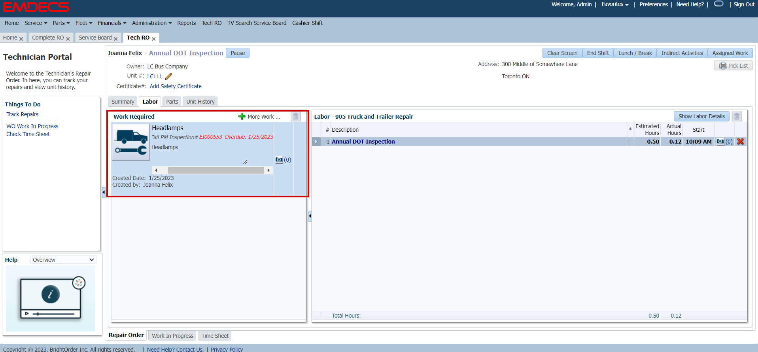Collapse the Work Required panel splitter

click(310, 216)
